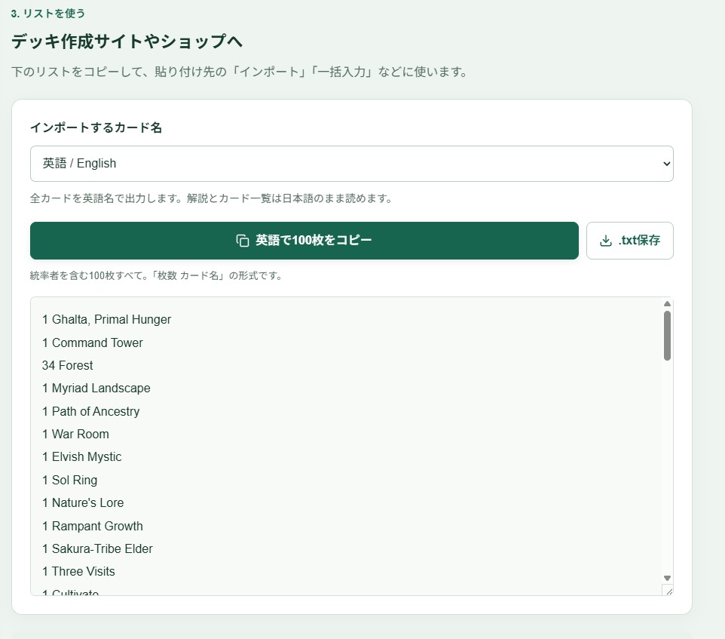
Task: Click the line '1 Ghalta, Primal Hunger'
Action: click(x=106, y=319)
